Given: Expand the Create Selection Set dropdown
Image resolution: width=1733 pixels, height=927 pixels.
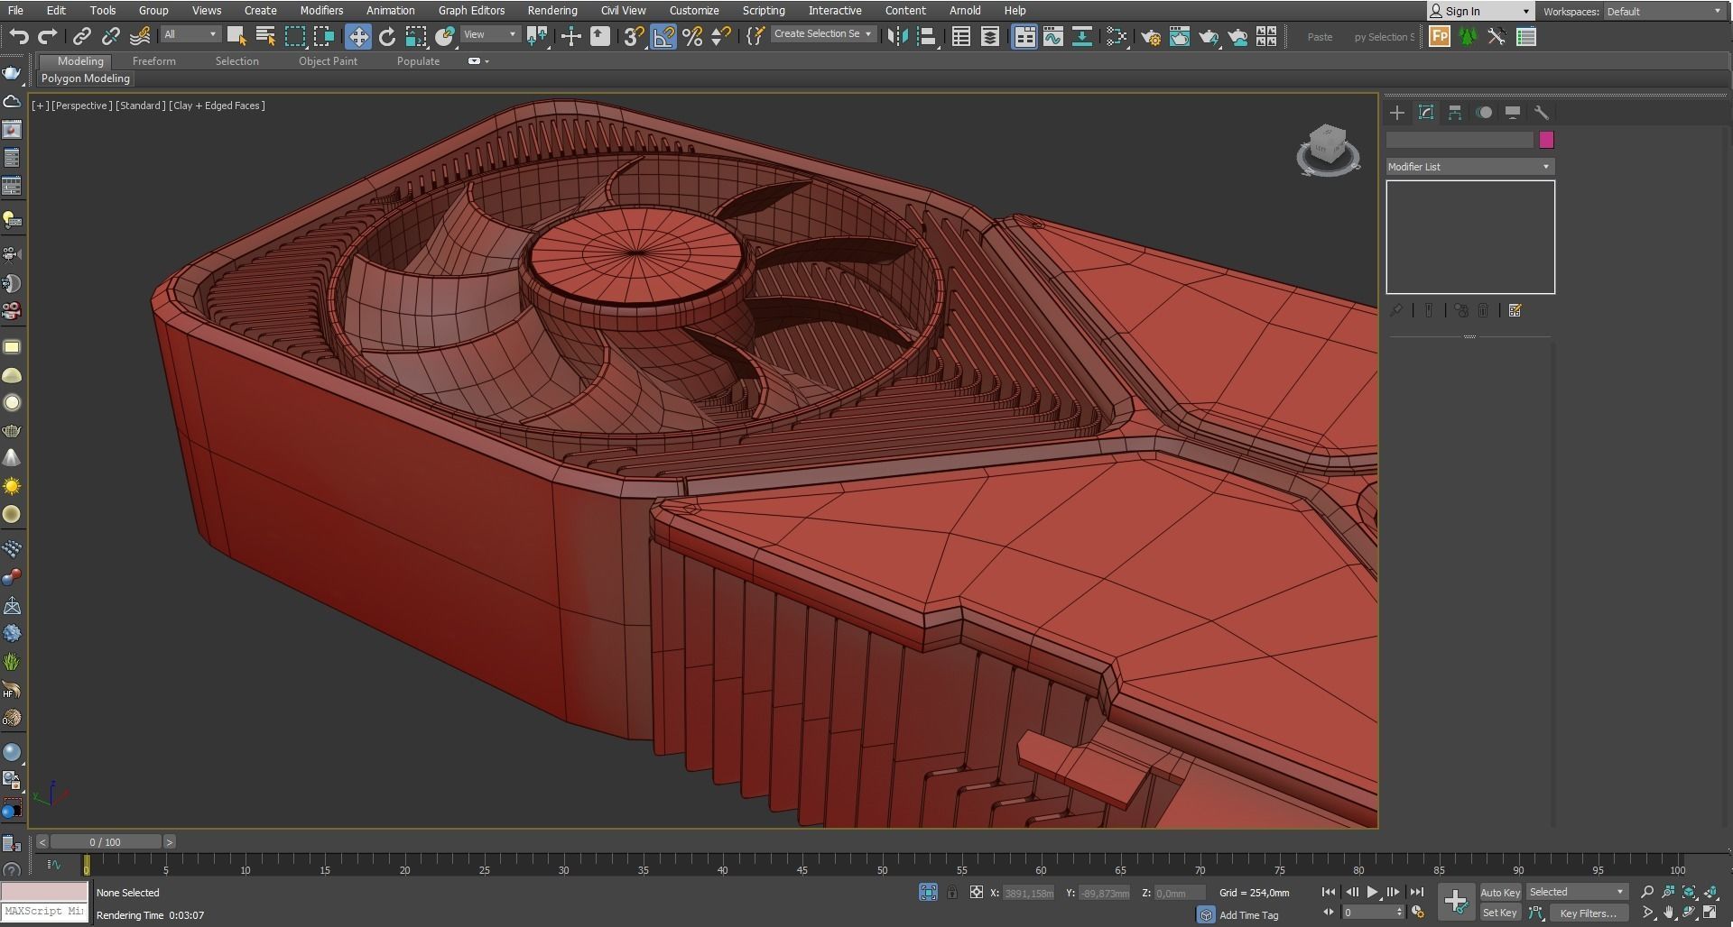Looking at the screenshot, I should (x=823, y=34).
